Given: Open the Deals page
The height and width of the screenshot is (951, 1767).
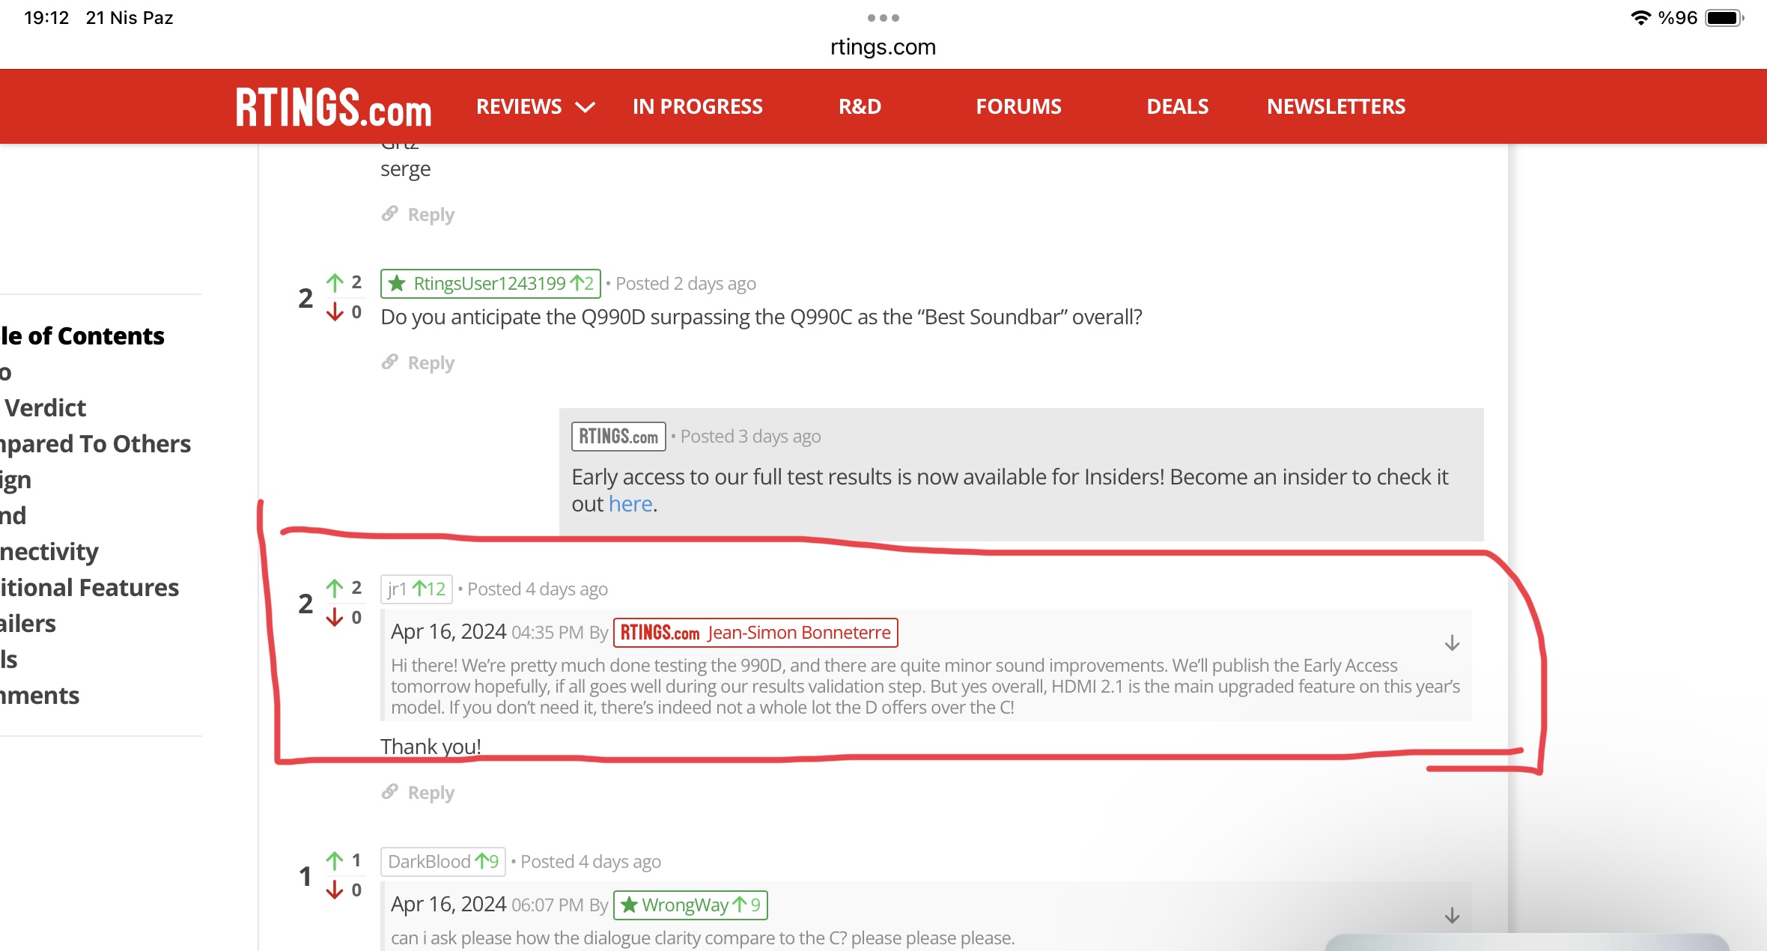Looking at the screenshot, I should pos(1177,107).
